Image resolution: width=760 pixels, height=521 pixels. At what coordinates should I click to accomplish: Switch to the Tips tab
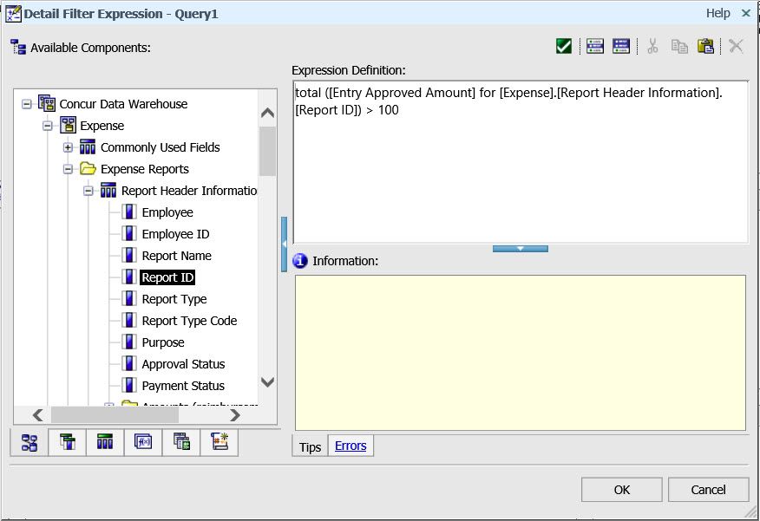tap(310, 447)
